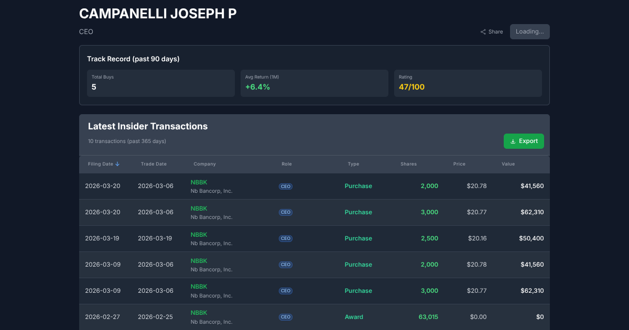This screenshot has height=330, width=629.
Task: Open NBBK ticker in the 2,500 shares row
Action: coord(199,235)
